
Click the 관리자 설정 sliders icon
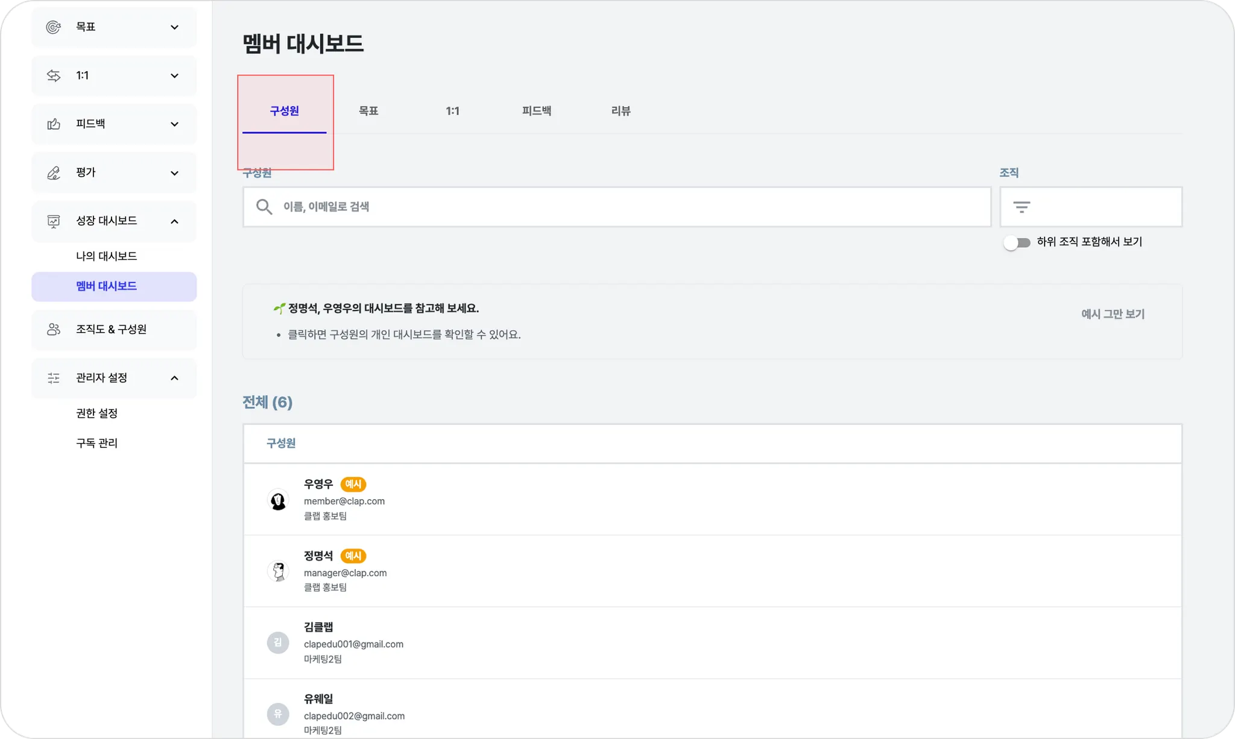click(x=54, y=378)
